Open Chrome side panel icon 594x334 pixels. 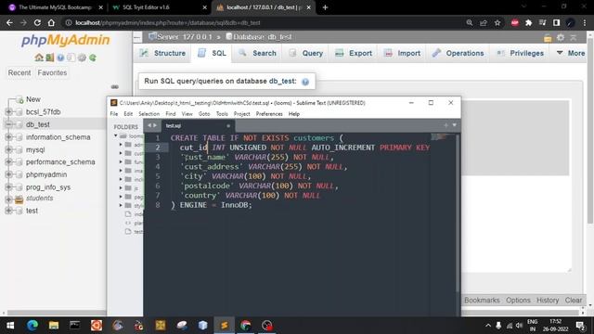click(x=556, y=22)
